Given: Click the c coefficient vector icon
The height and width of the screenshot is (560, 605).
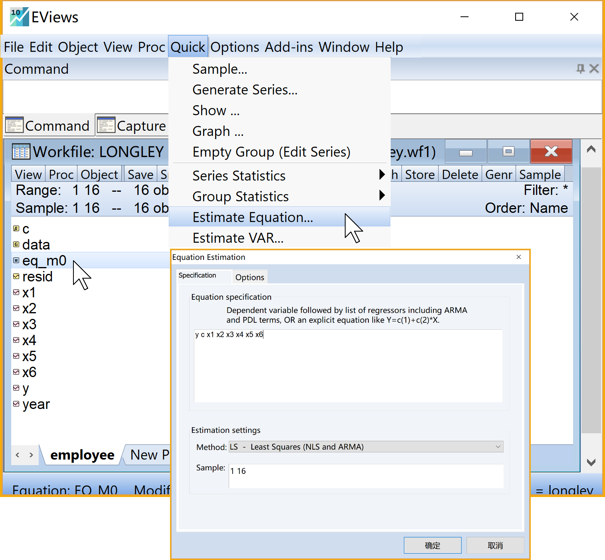Looking at the screenshot, I should click(x=16, y=229).
